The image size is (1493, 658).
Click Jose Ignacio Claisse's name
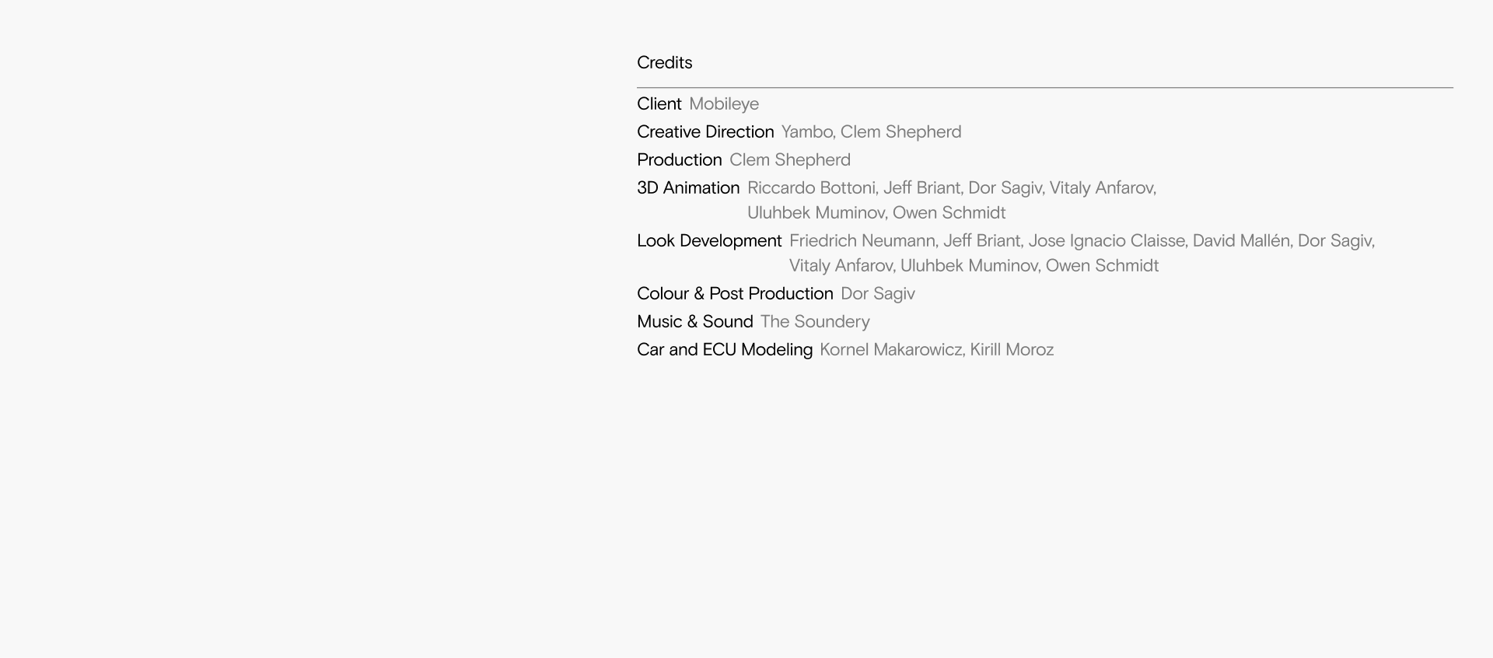pyautogui.click(x=1106, y=241)
